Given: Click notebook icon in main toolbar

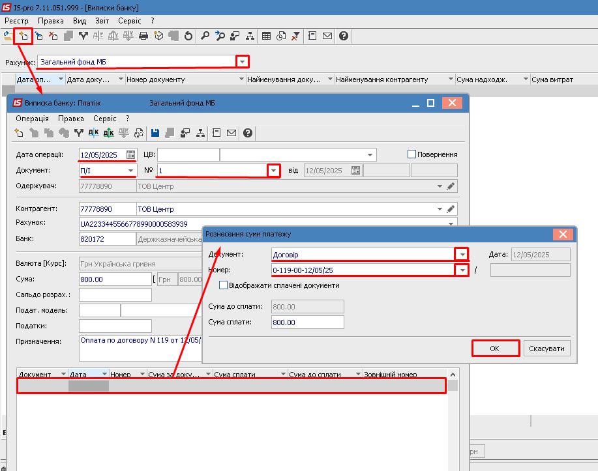Looking at the screenshot, I should point(312,36).
